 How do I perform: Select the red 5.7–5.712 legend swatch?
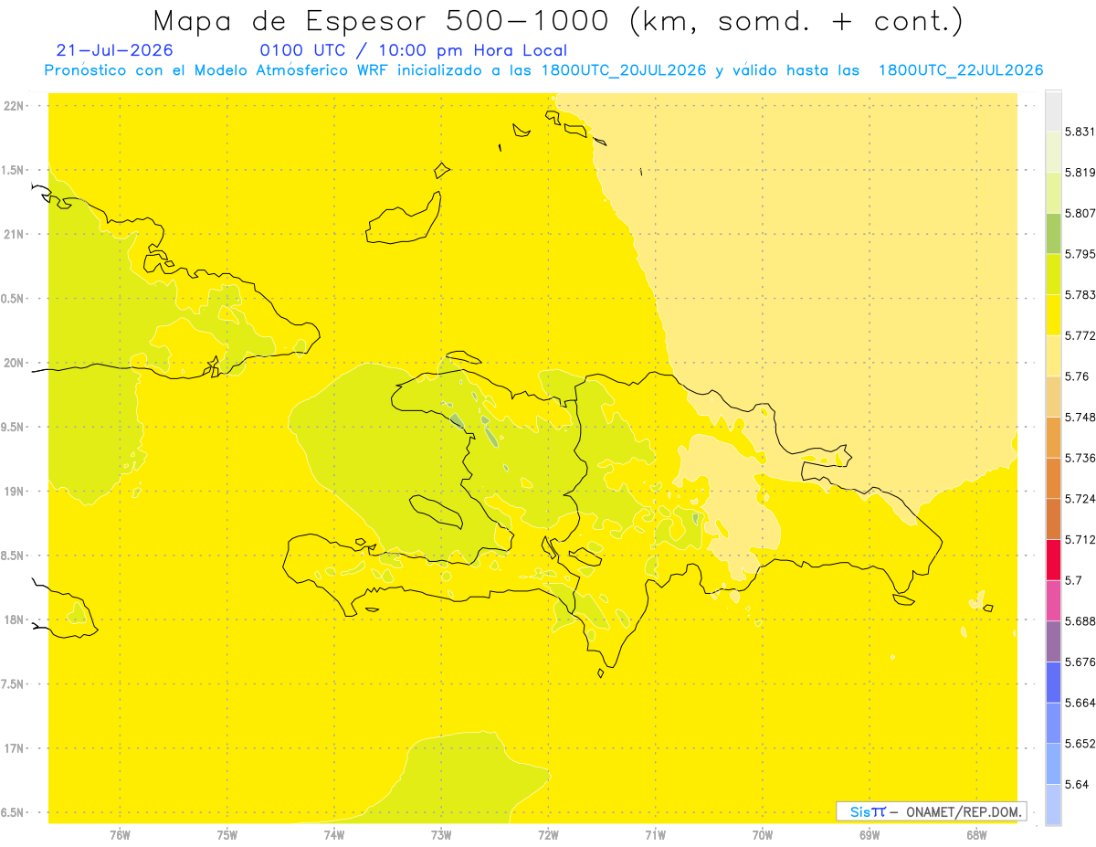tap(1053, 559)
